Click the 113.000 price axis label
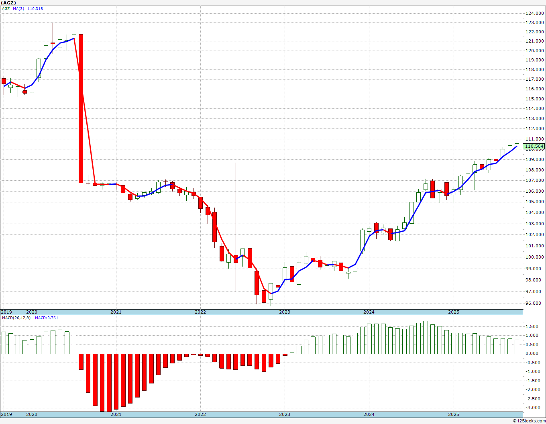 (535, 119)
